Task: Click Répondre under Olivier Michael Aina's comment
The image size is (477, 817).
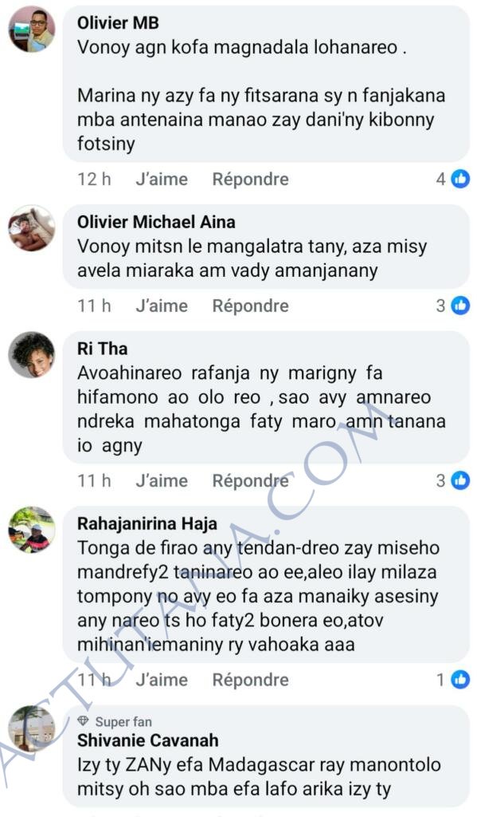Action: point(250,306)
